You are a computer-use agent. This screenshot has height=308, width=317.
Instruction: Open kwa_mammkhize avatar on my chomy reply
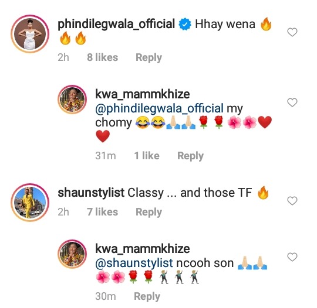(72, 100)
